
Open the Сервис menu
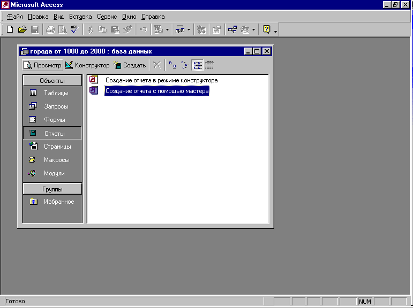pyautogui.click(x=107, y=17)
